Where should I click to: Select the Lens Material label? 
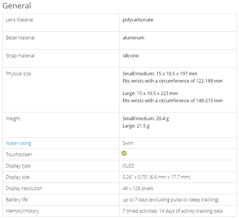point(19,20)
